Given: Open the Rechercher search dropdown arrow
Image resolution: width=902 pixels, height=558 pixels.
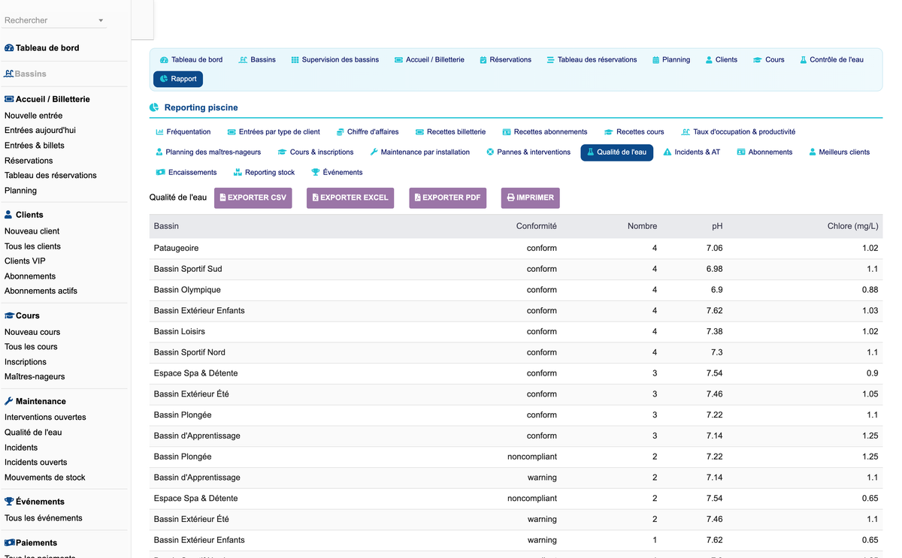Looking at the screenshot, I should [101, 21].
